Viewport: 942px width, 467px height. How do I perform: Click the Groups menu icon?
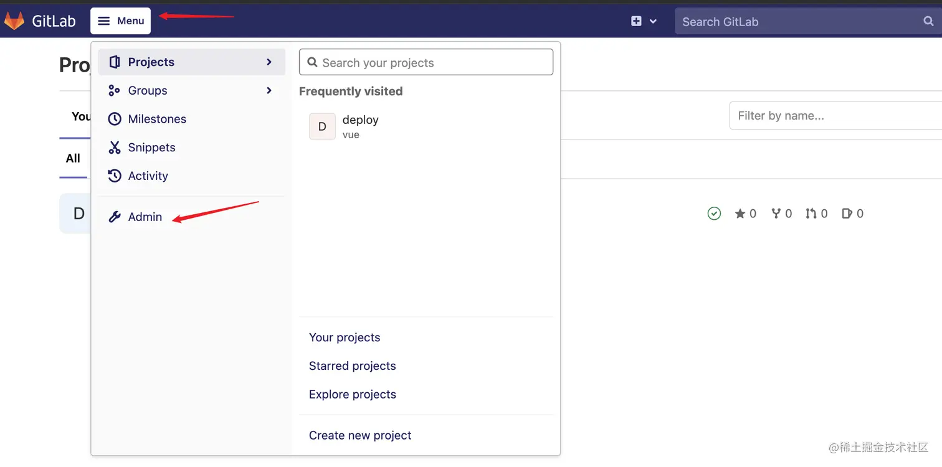coord(114,91)
